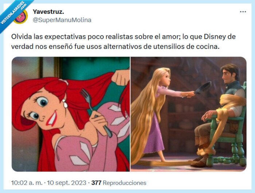Click the word "Reproducciones"

[125, 183]
